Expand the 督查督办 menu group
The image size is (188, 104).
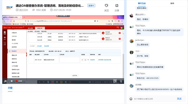point(17,51)
